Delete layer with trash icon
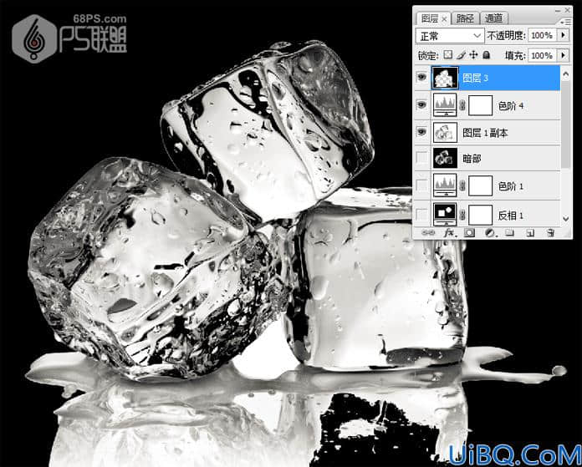The height and width of the screenshot is (467, 582). pos(550,232)
